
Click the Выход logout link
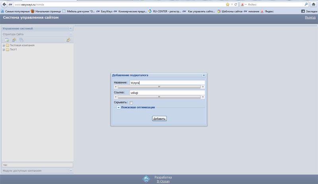coord(310,17)
